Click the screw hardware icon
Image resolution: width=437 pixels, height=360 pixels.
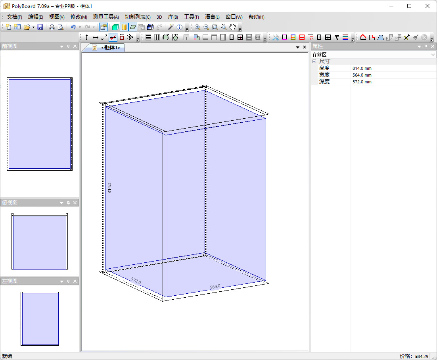coord(337,37)
